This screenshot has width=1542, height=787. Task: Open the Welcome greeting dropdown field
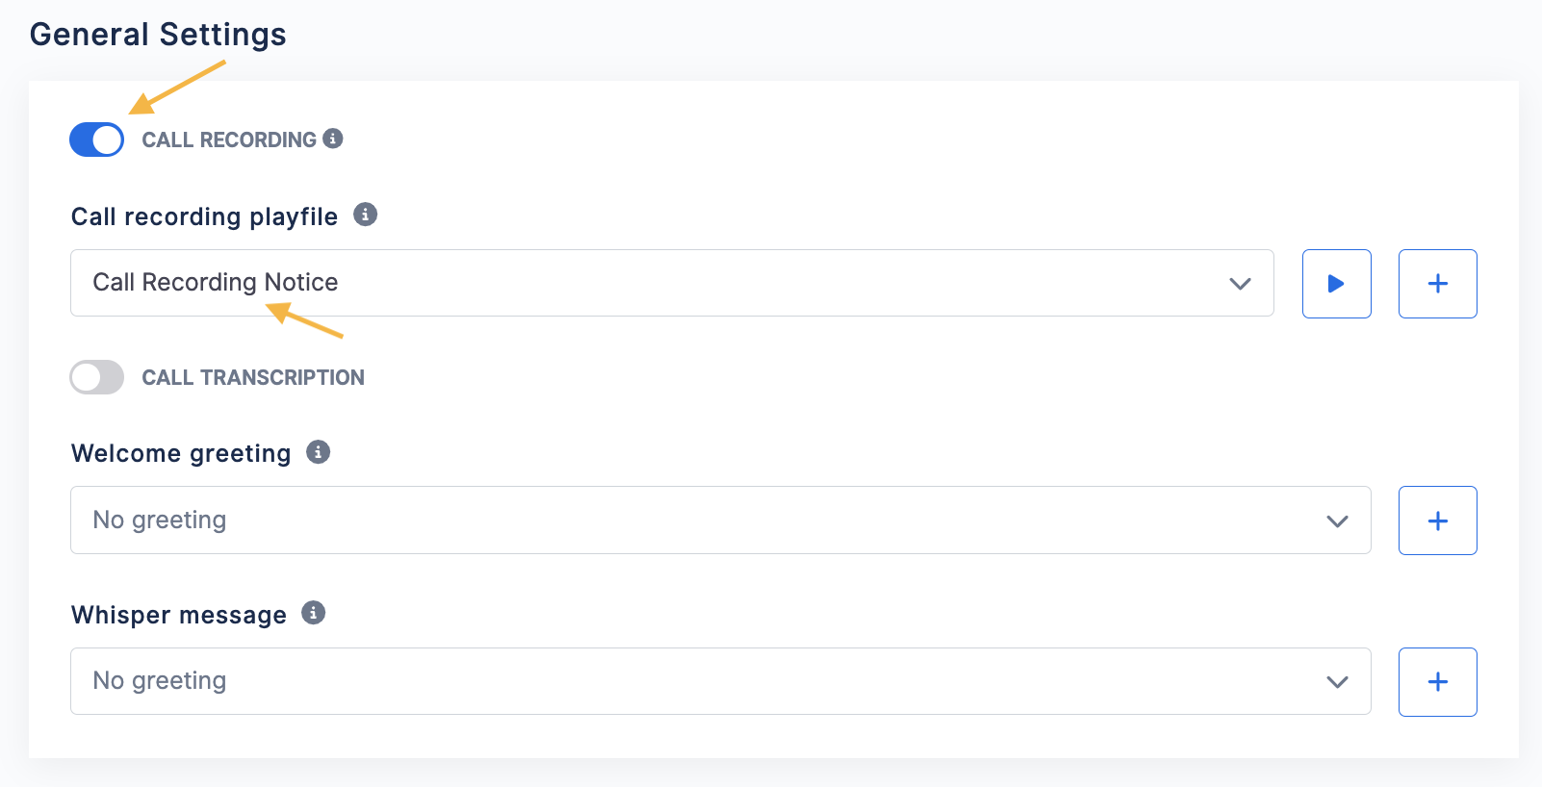[720, 520]
